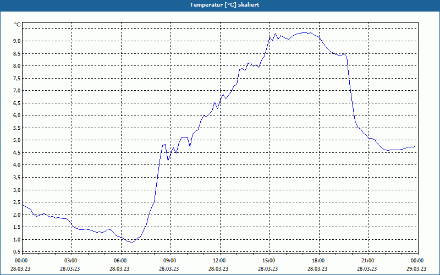Select the "9,0" y-axis label

(x=17, y=41)
